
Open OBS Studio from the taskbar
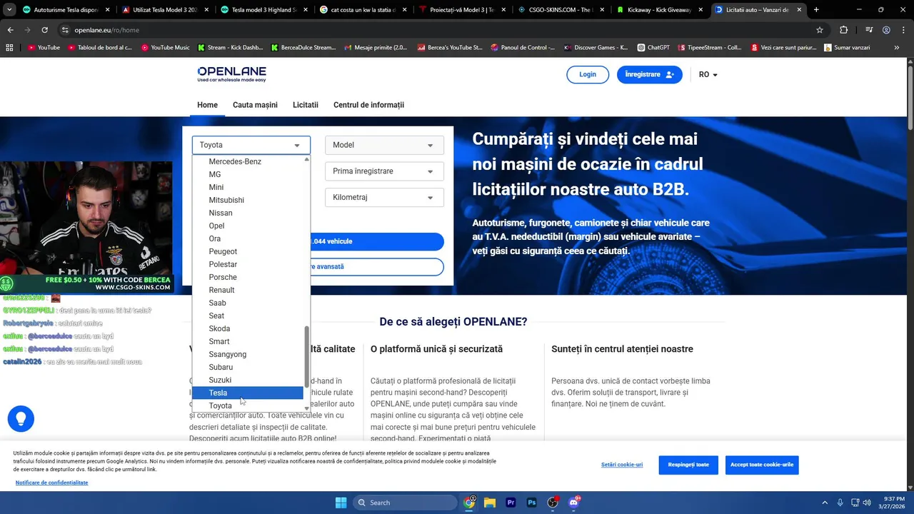[553, 503]
